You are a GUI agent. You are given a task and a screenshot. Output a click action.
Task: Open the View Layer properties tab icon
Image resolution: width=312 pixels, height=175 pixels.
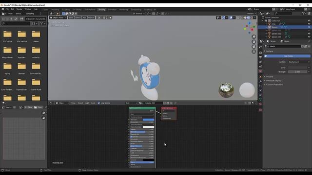pyautogui.click(x=260, y=62)
